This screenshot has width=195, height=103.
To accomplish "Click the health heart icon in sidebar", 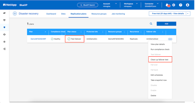I will tap(4, 20).
